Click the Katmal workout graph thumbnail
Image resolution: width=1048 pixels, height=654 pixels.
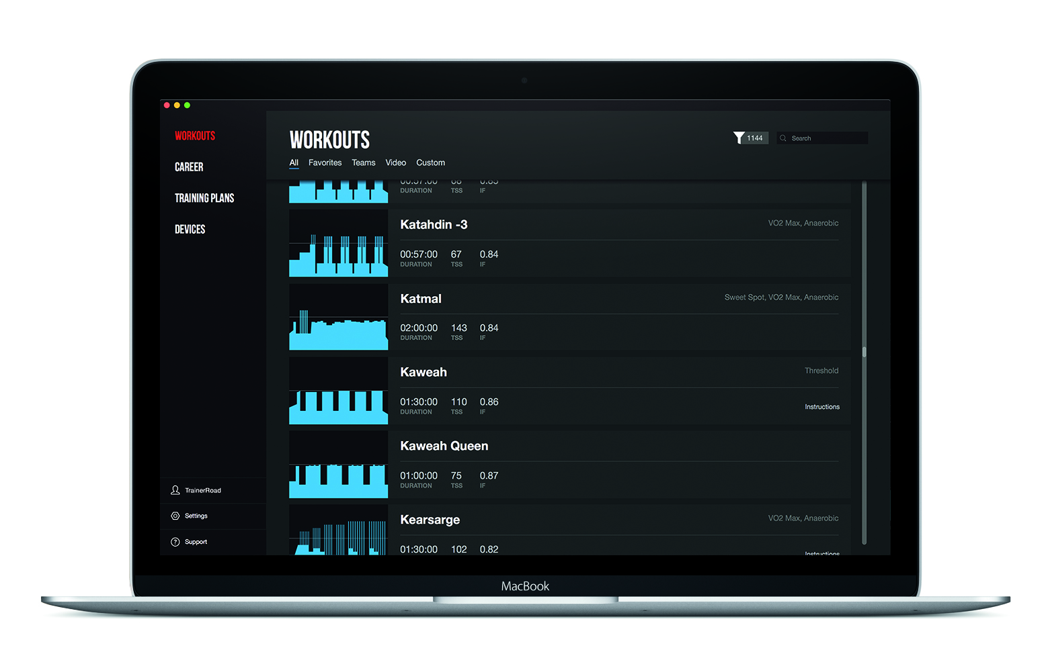338,317
